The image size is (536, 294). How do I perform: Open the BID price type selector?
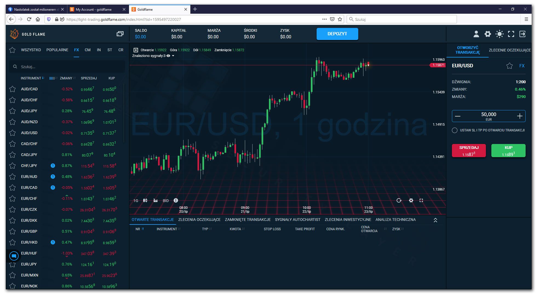pyautogui.click(x=166, y=201)
